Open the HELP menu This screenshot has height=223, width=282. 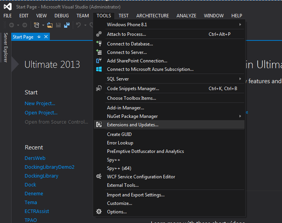tap(237, 16)
